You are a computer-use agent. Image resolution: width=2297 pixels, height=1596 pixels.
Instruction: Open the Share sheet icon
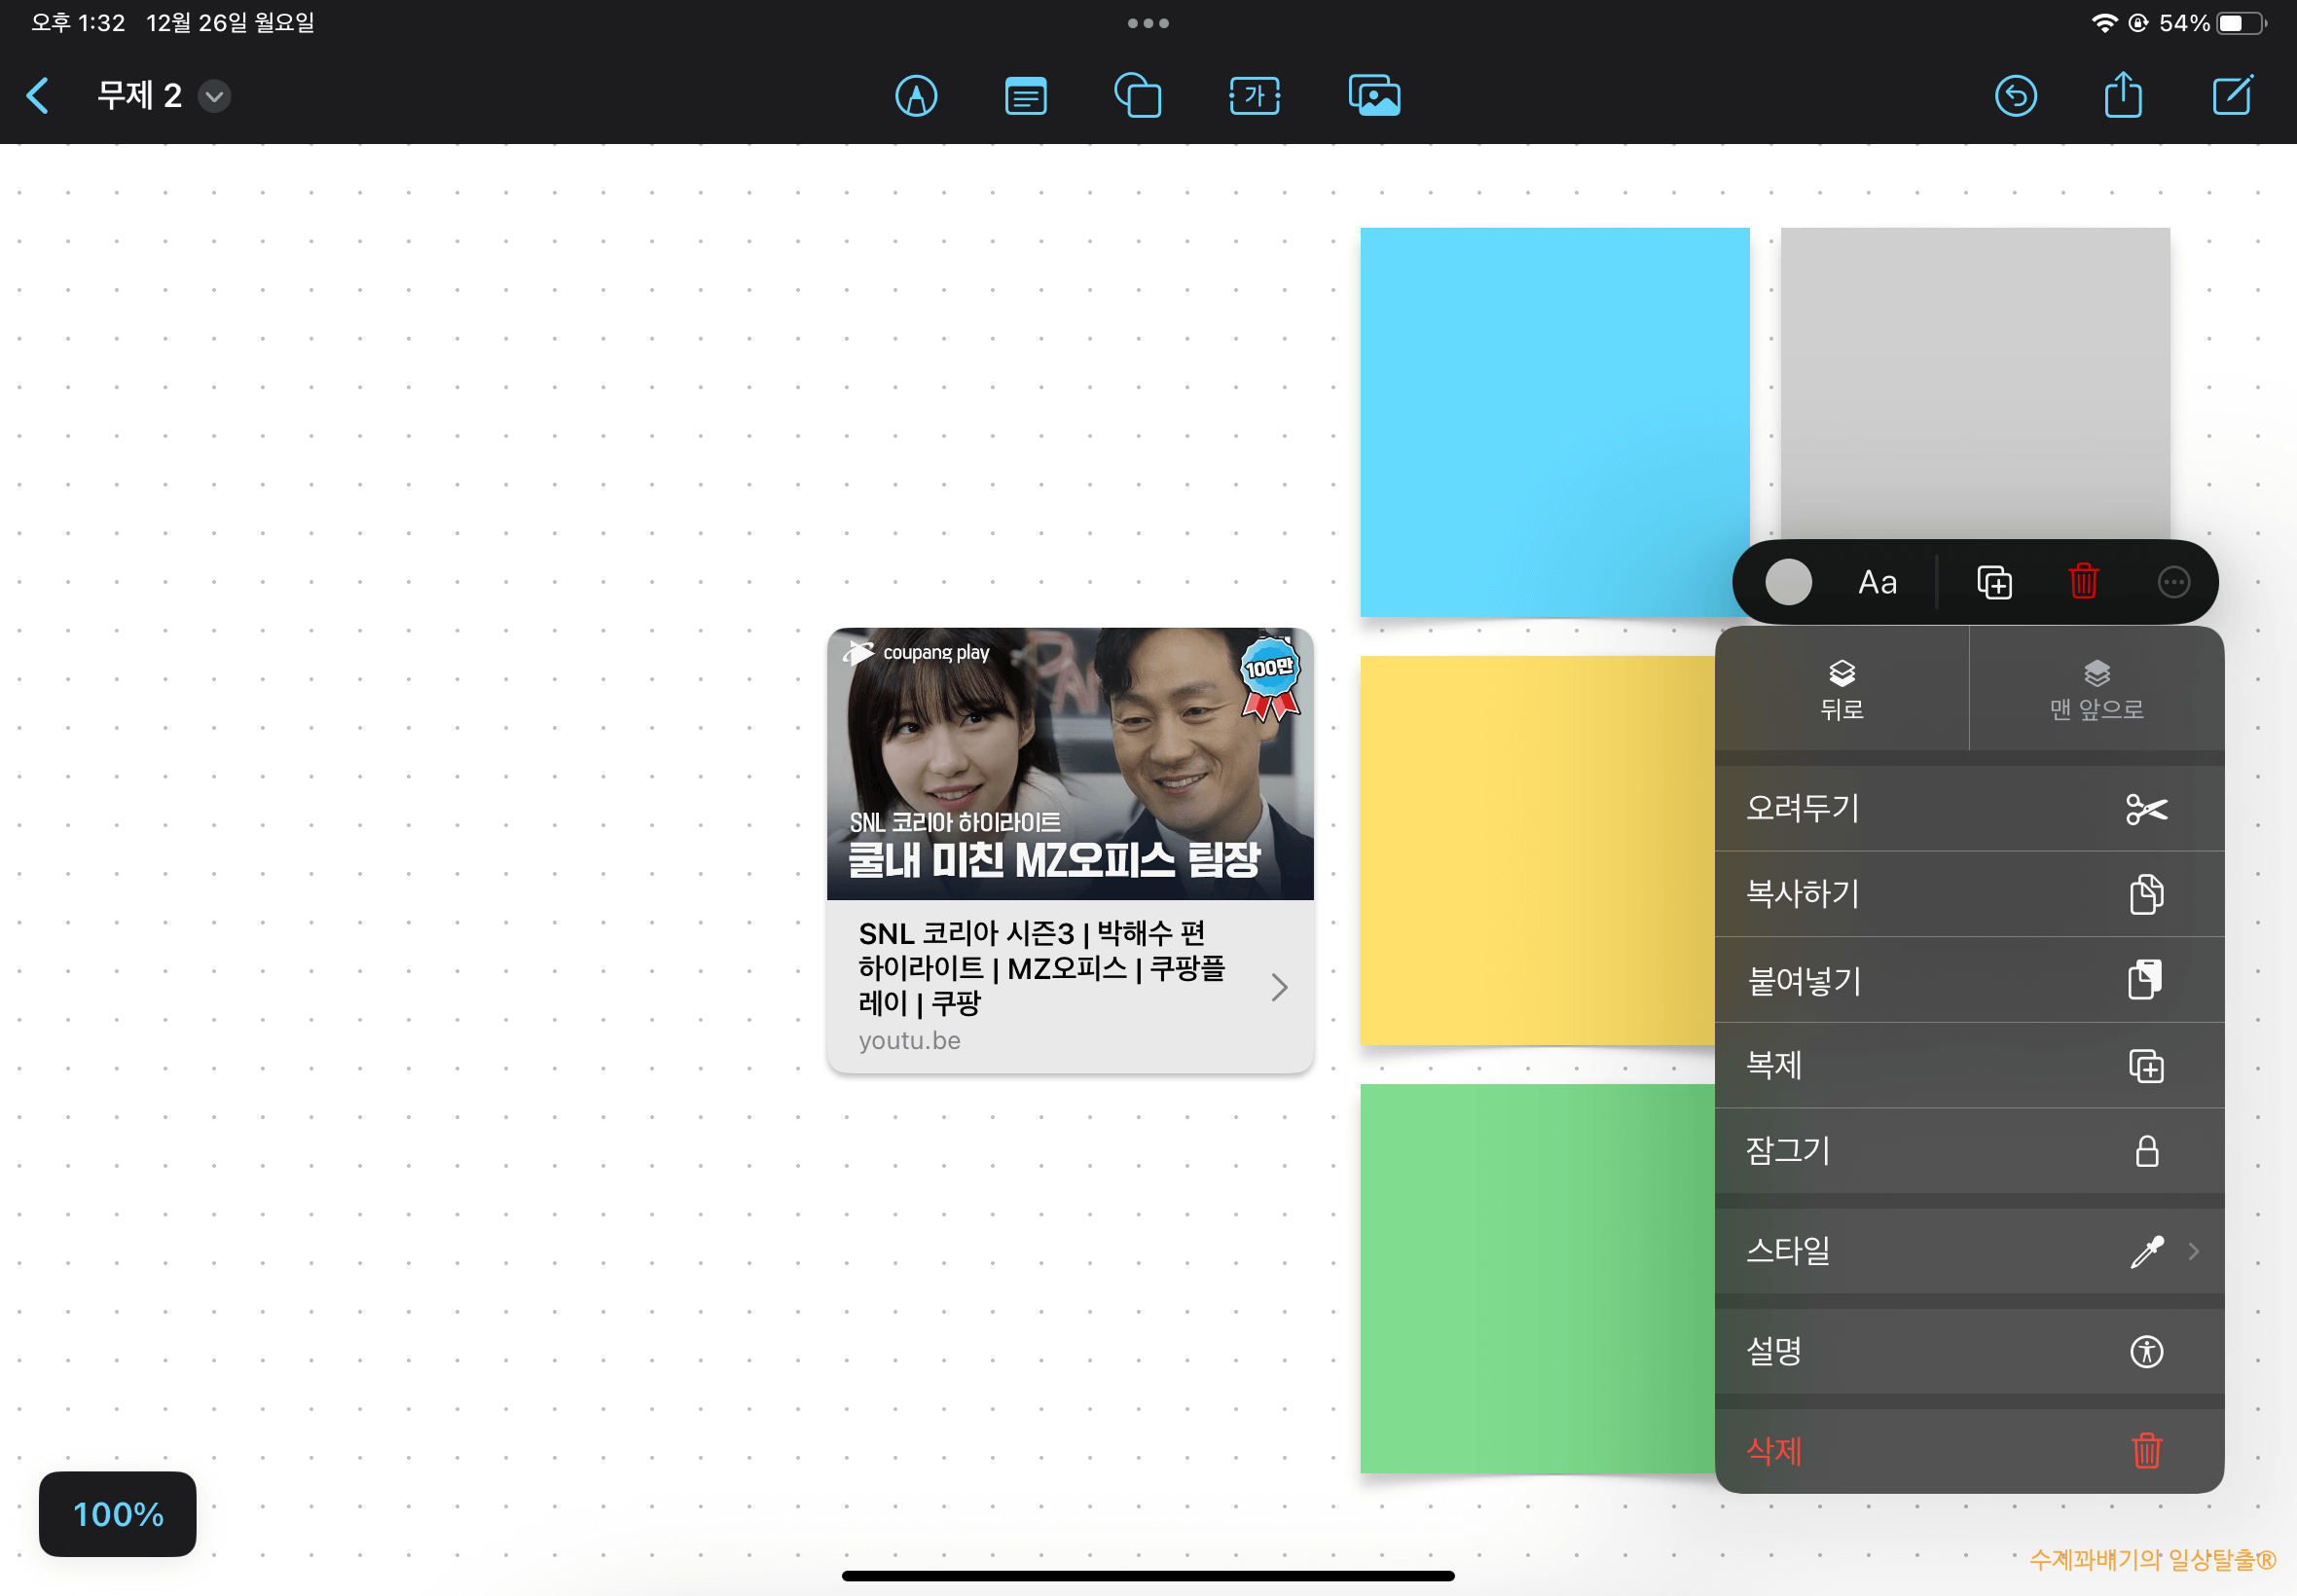tap(2124, 95)
